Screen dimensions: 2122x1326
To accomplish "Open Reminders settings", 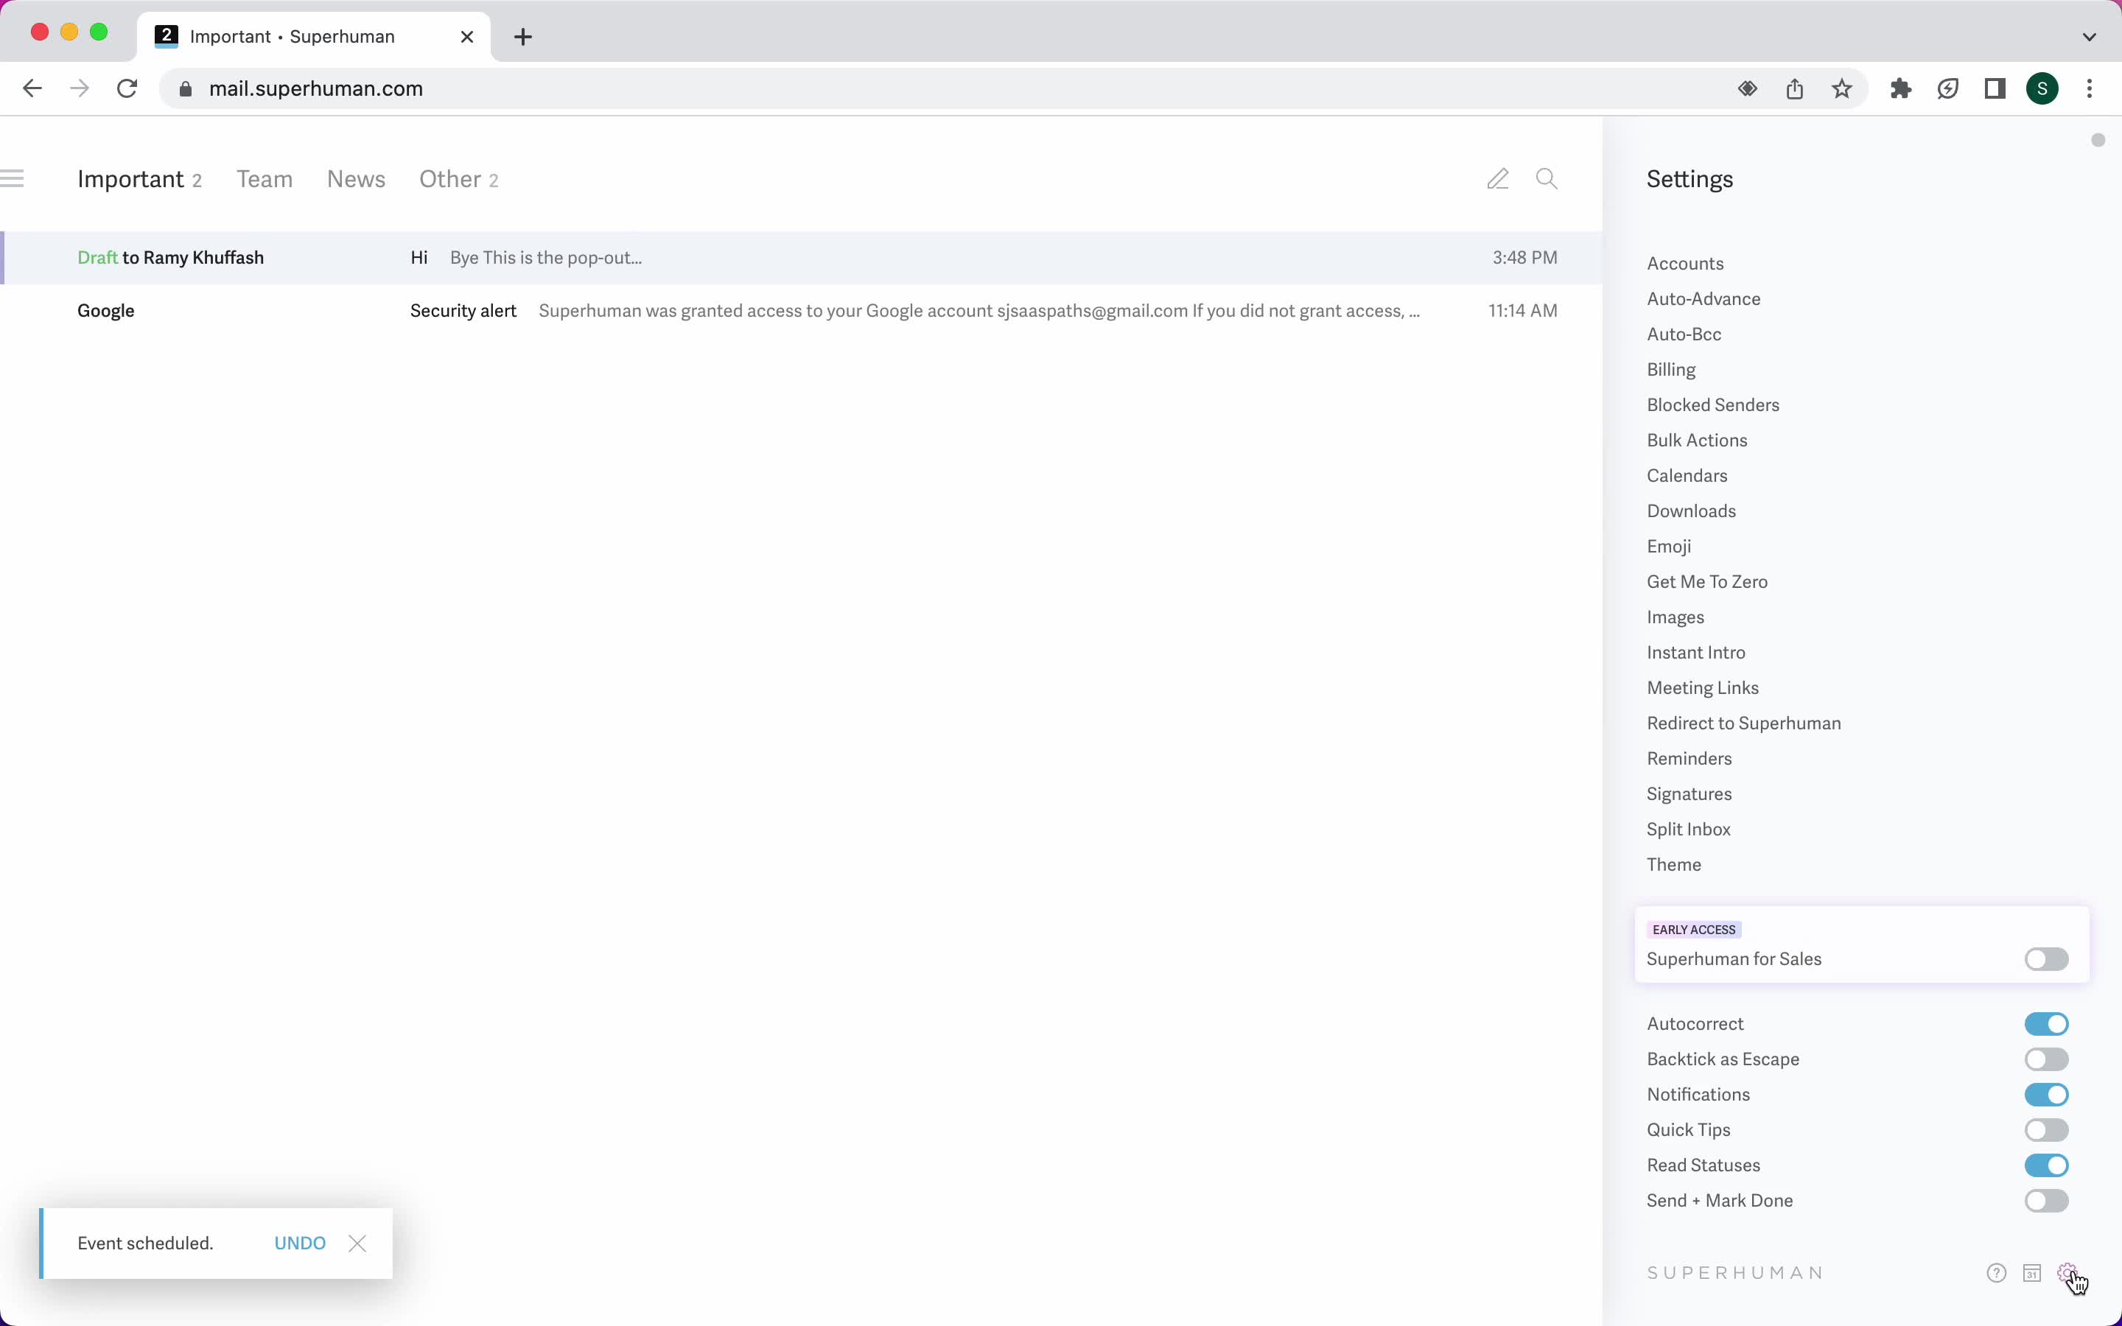I will click(x=1689, y=759).
